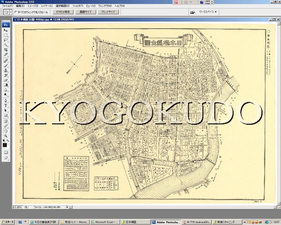Open the 日本橋区 folder taskbar button

tap(135, 222)
